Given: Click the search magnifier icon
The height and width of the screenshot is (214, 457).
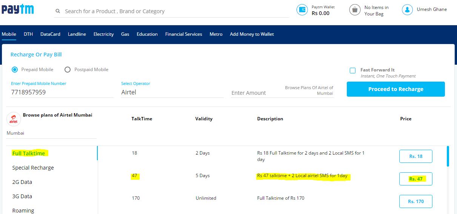Looking at the screenshot, I should pos(58,11).
